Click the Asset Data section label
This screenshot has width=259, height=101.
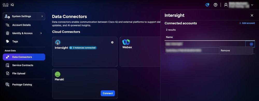(10, 51)
